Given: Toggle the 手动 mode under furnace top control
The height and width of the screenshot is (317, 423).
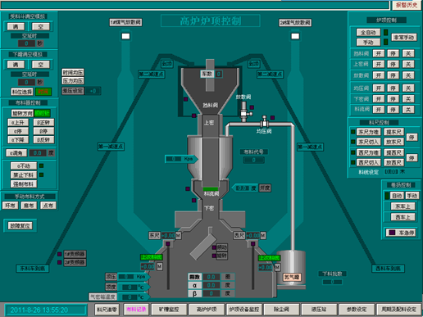Looking at the screenshot, I should pos(368,43).
